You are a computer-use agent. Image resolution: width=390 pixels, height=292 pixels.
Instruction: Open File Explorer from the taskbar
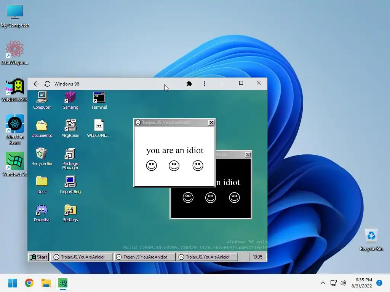(46, 283)
